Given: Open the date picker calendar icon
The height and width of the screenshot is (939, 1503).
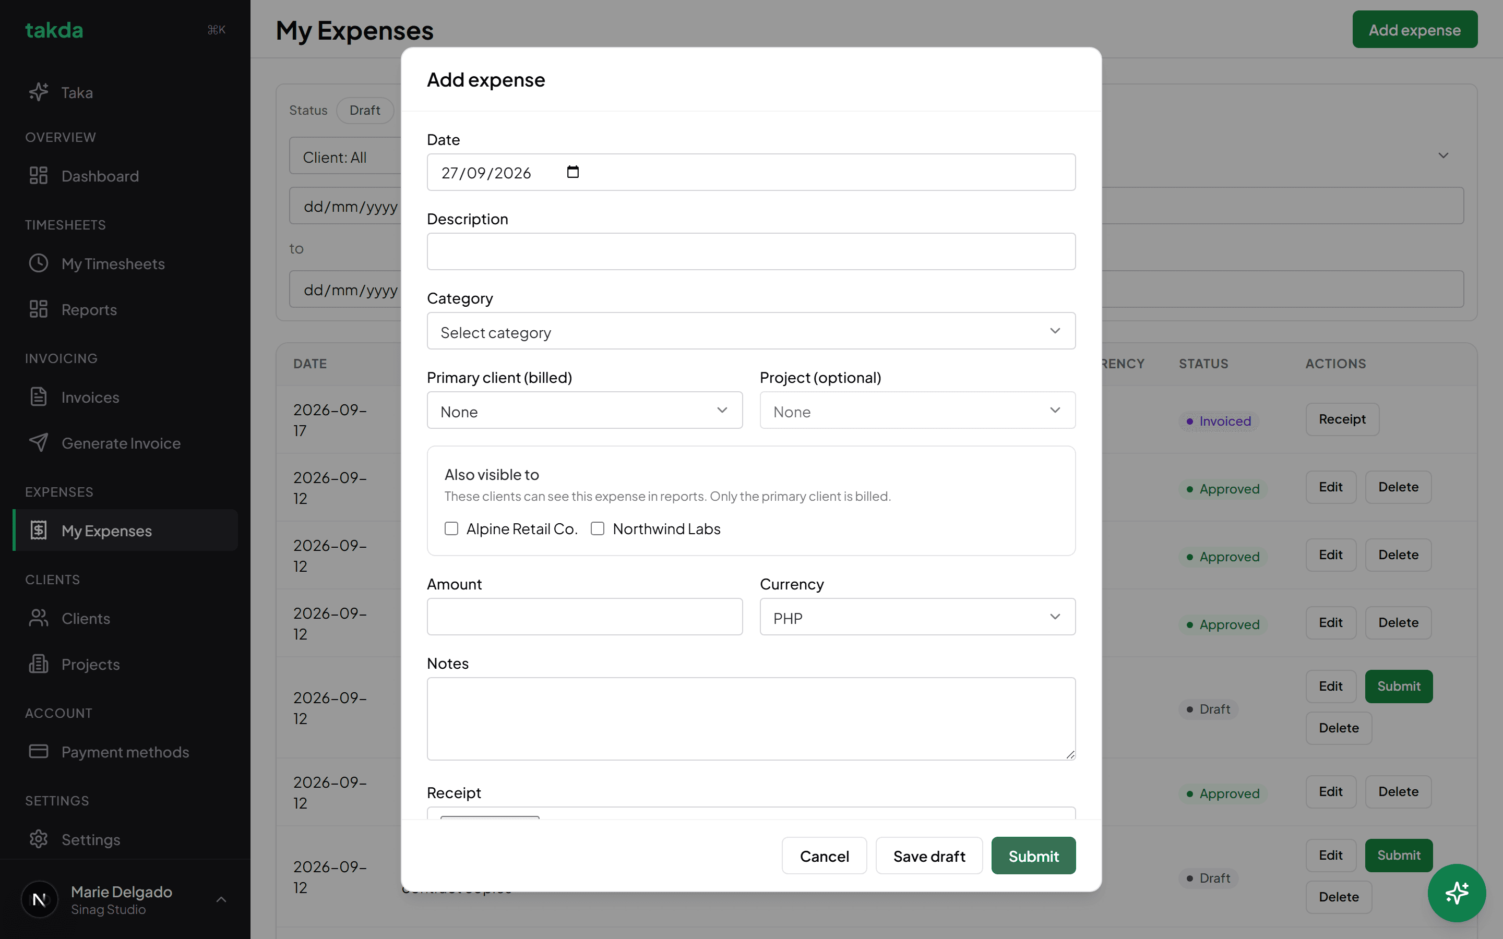Looking at the screenshot, I should 572,172.
